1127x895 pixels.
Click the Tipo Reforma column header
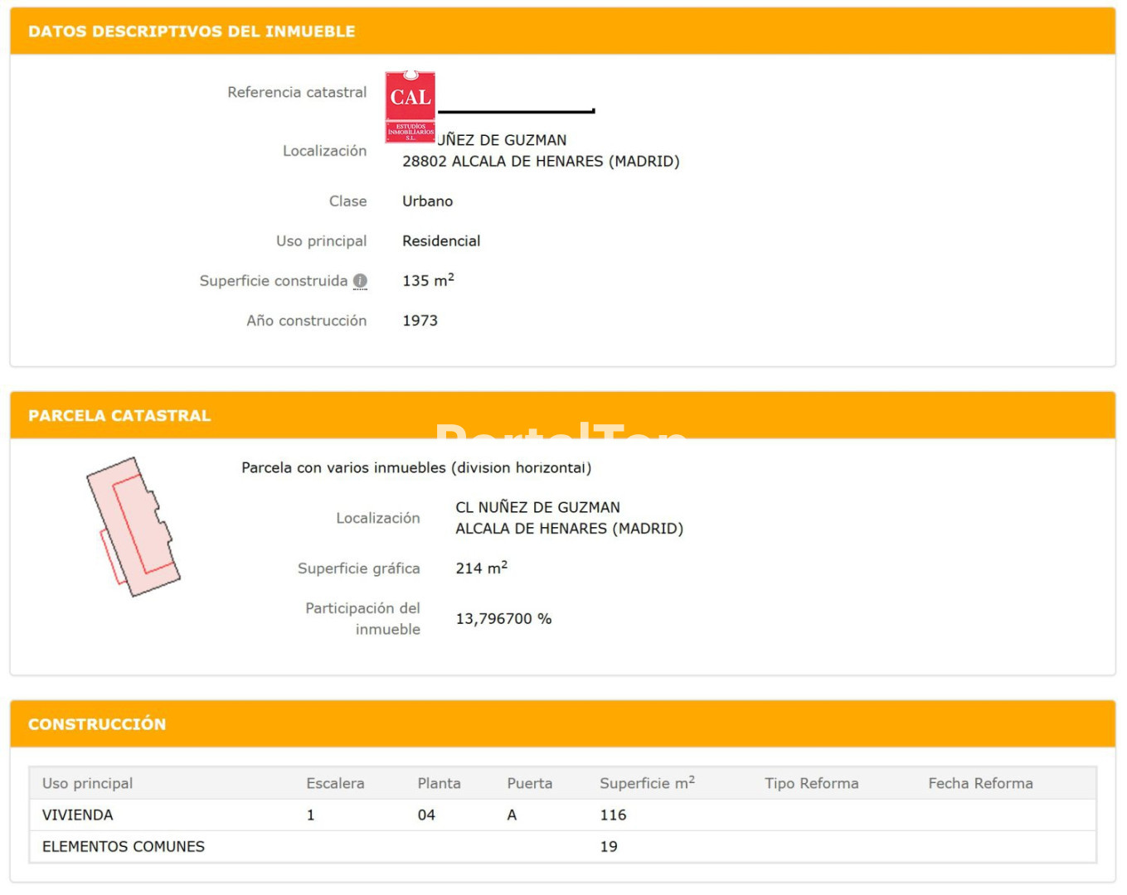[811, 783]
